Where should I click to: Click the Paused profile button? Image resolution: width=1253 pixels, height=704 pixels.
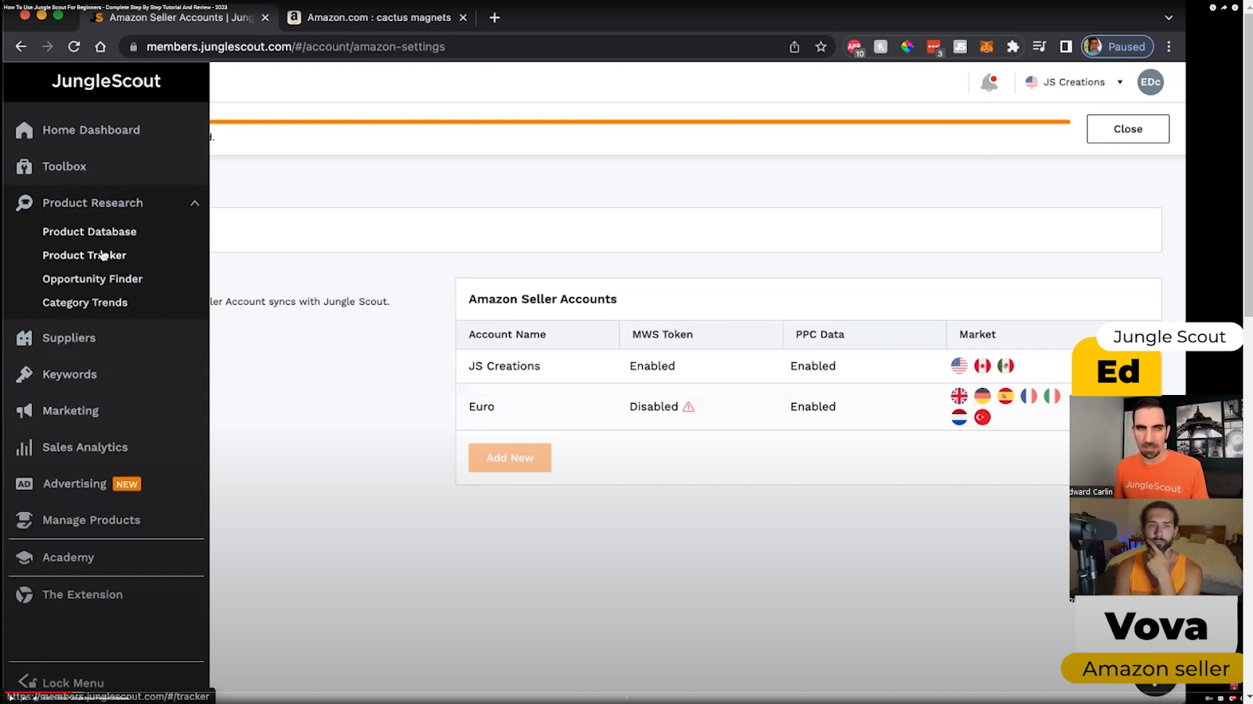click(1118, 47)
